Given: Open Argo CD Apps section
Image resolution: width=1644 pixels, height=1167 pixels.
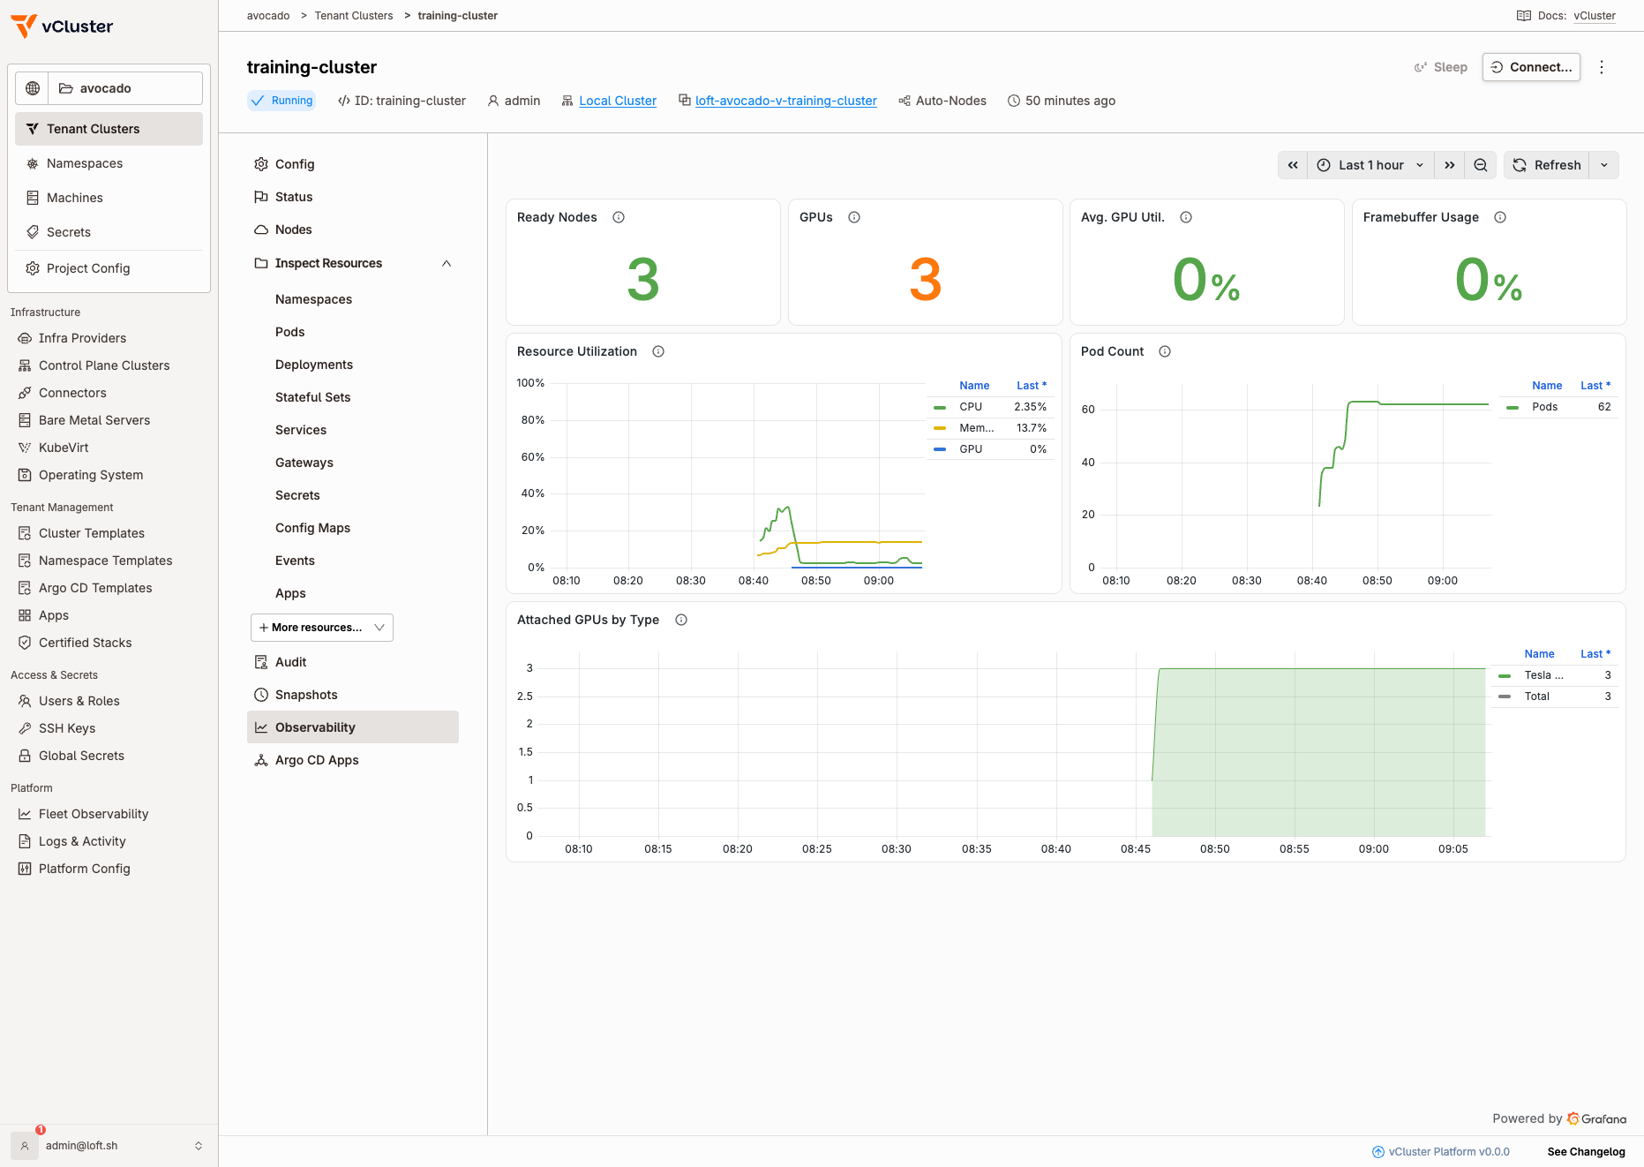Looking at the screenshot, I should [353, 760].
